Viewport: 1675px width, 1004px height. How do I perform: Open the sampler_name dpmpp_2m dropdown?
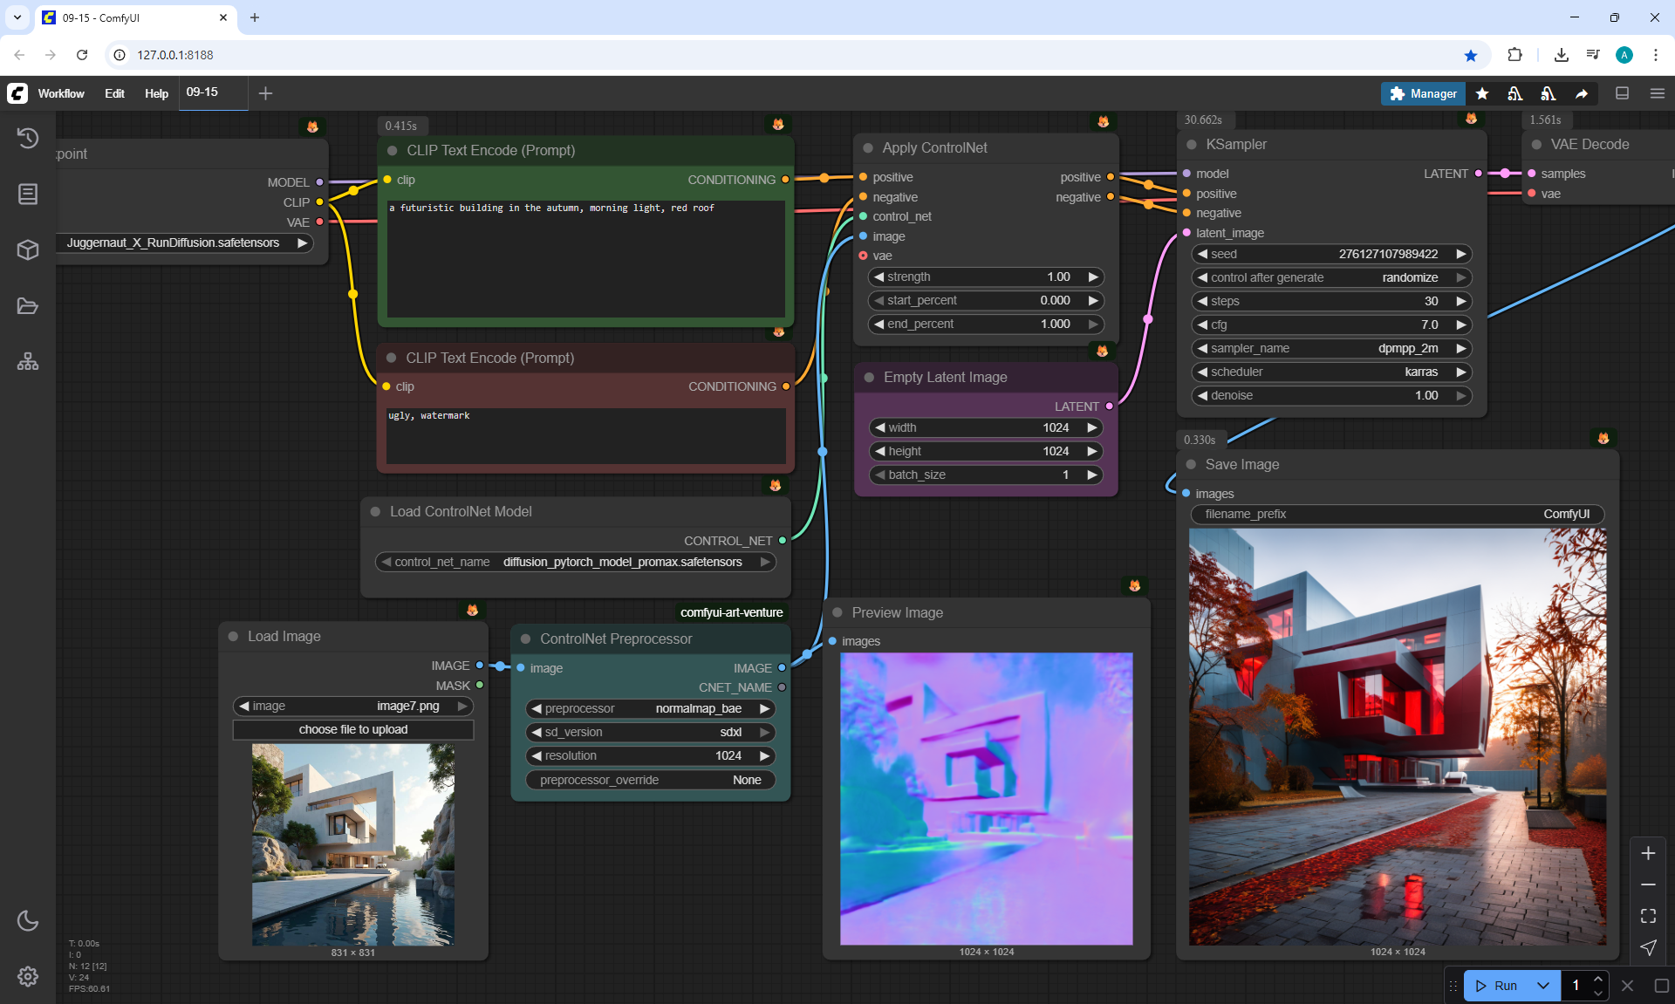point(1330,348)
